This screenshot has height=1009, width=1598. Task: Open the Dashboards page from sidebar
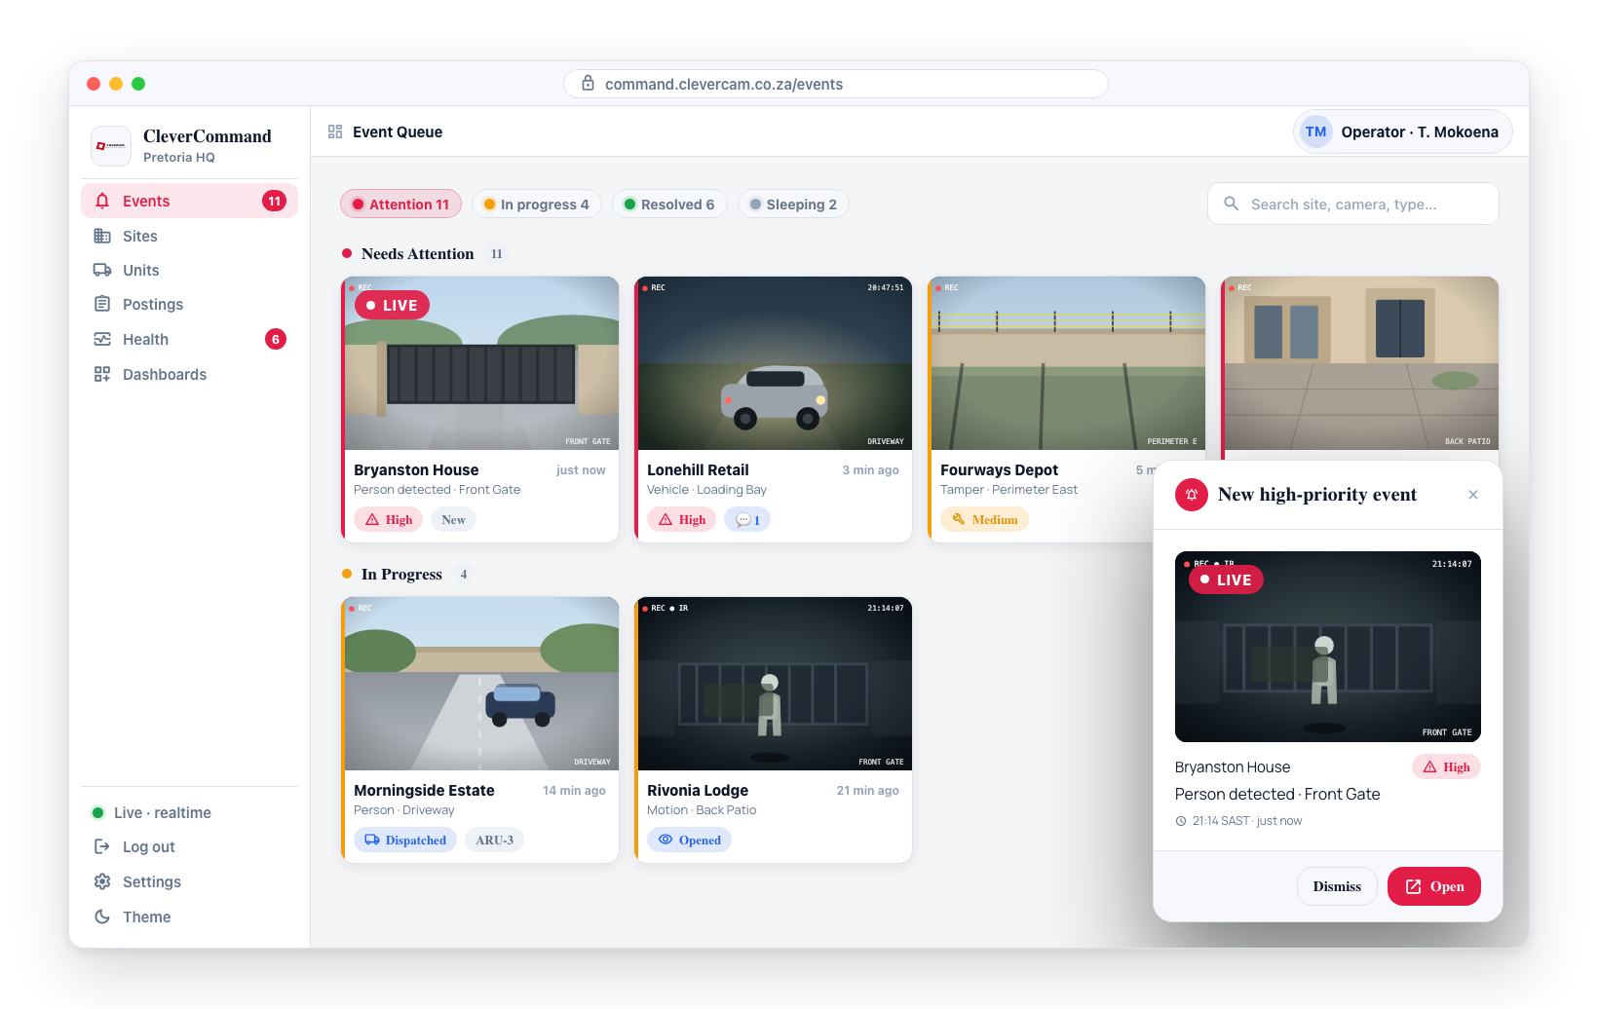(x=189, y=374)
